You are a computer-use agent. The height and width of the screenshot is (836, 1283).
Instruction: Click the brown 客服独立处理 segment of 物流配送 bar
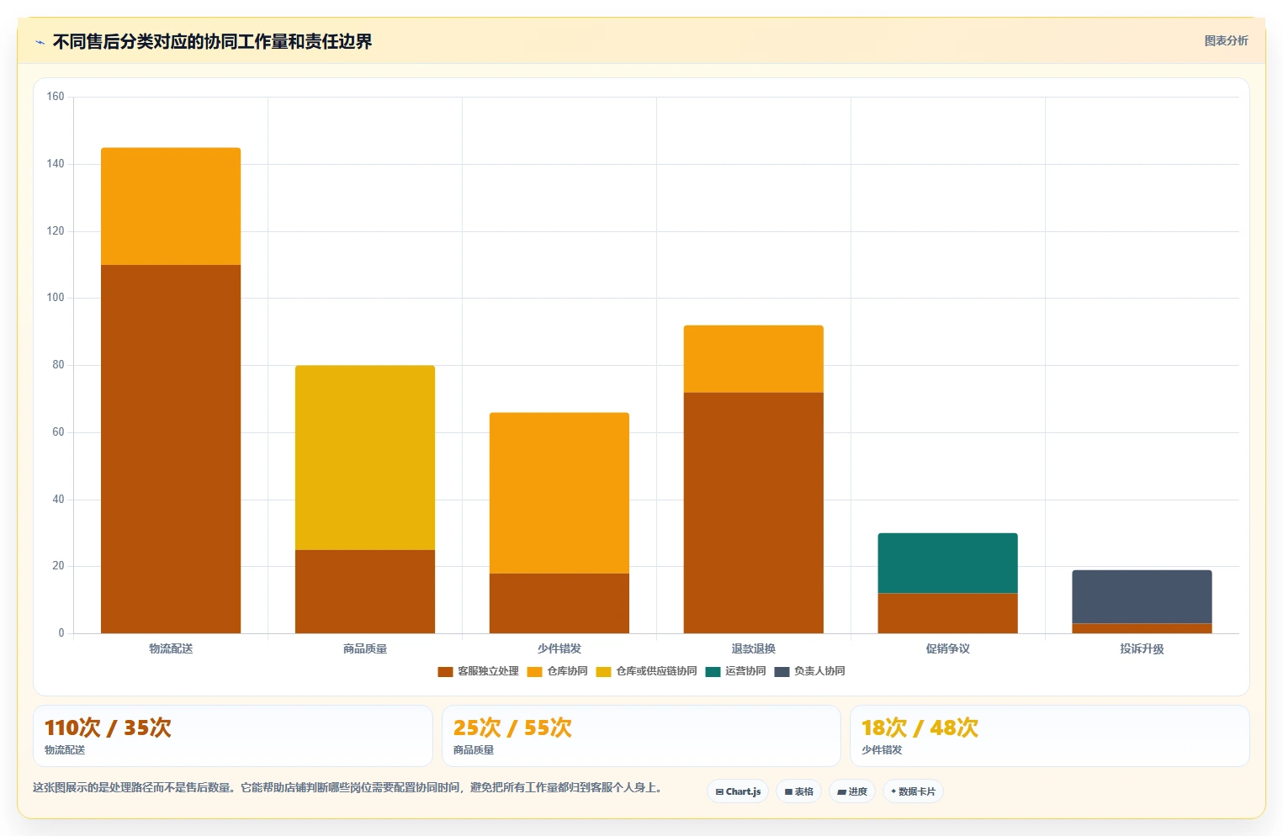coord(171,449)
